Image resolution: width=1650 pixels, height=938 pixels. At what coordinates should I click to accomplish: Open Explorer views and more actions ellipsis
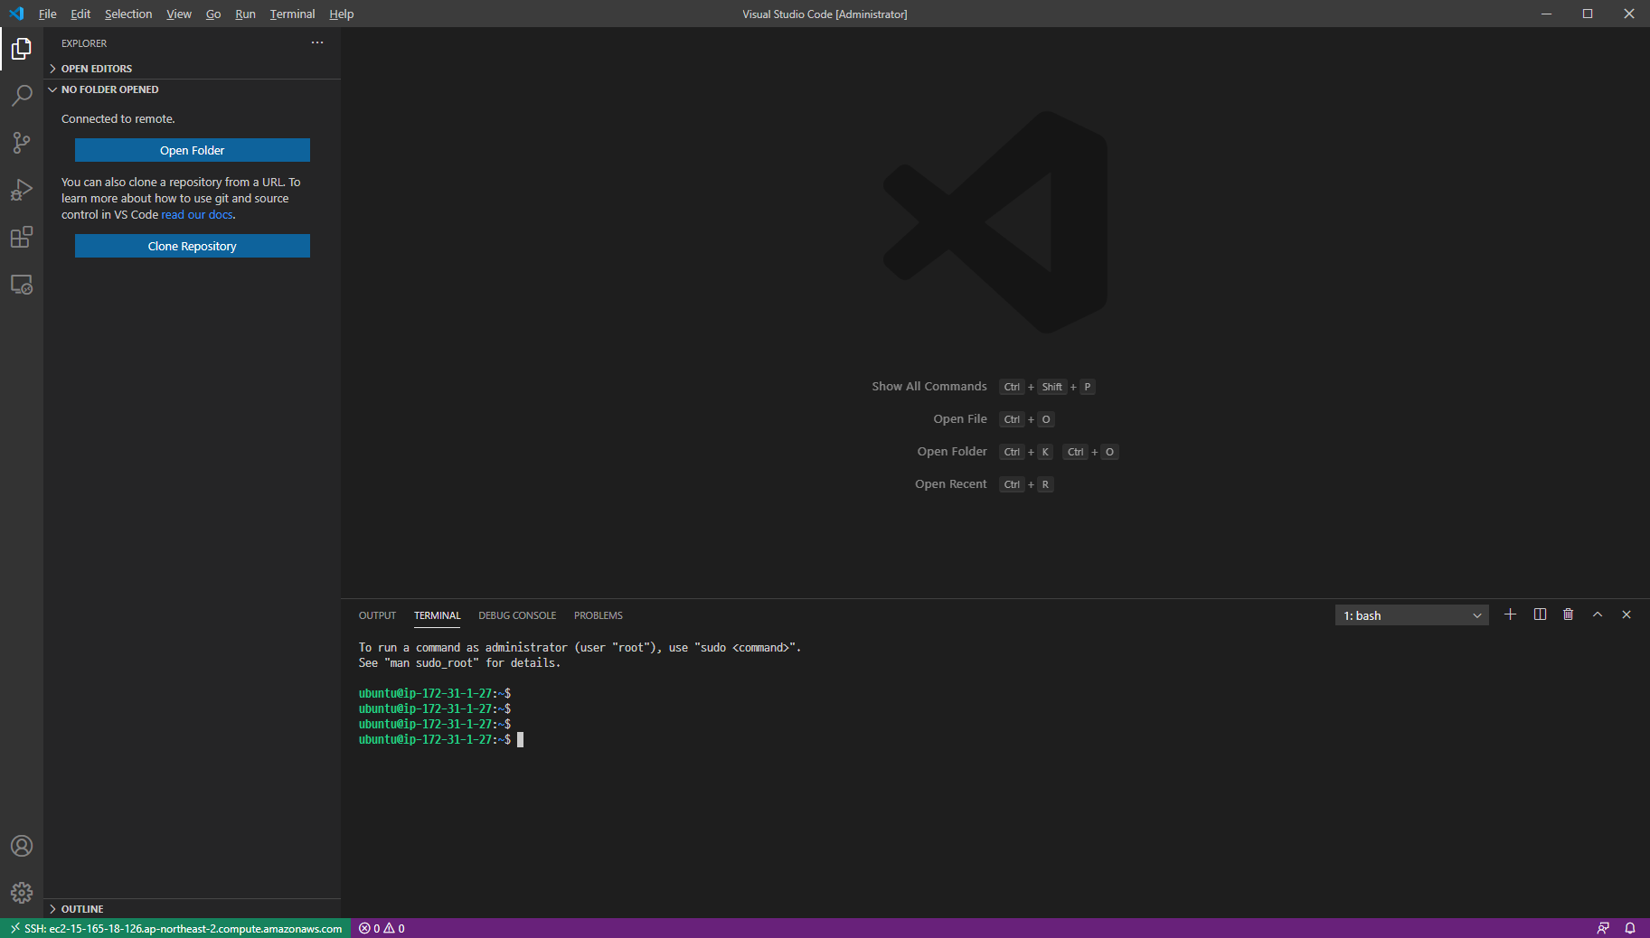(317, 42)
